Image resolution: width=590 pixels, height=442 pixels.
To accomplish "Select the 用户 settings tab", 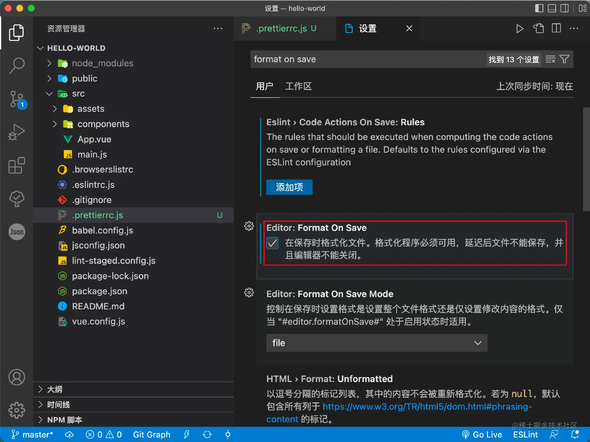I will click(265, 86).
